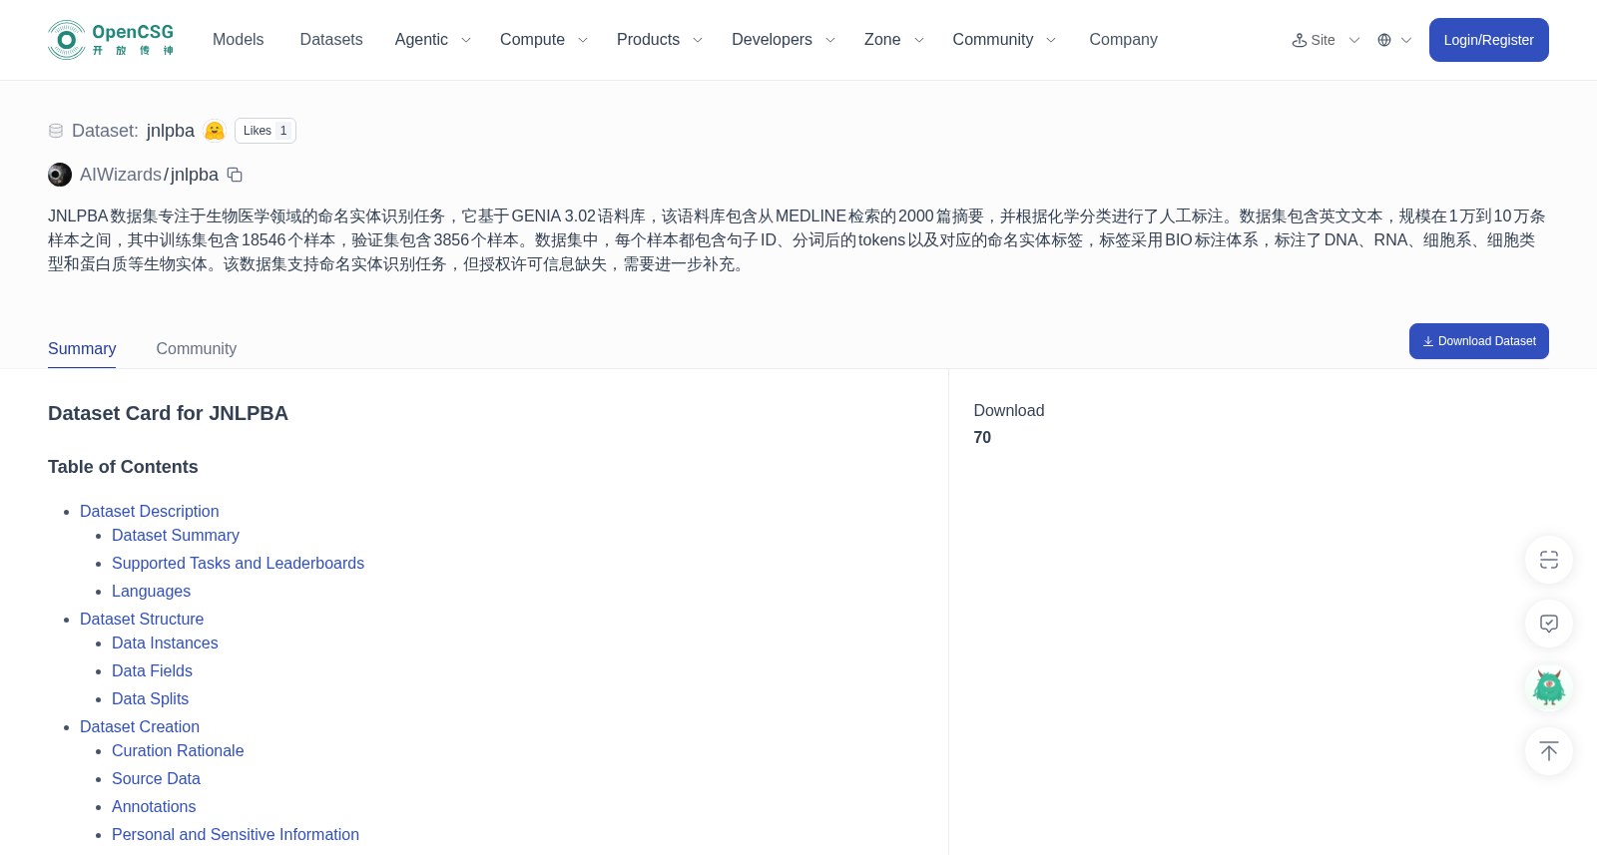
Task: Go to Source Data link
Action: (x=156, y=778)
